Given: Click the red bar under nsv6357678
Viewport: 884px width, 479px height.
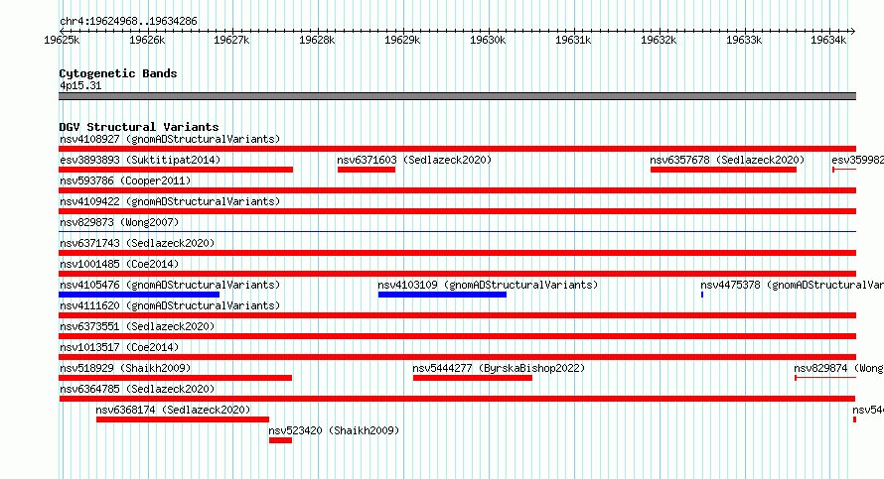Looking at the screenshot, I should pos(723,170).
